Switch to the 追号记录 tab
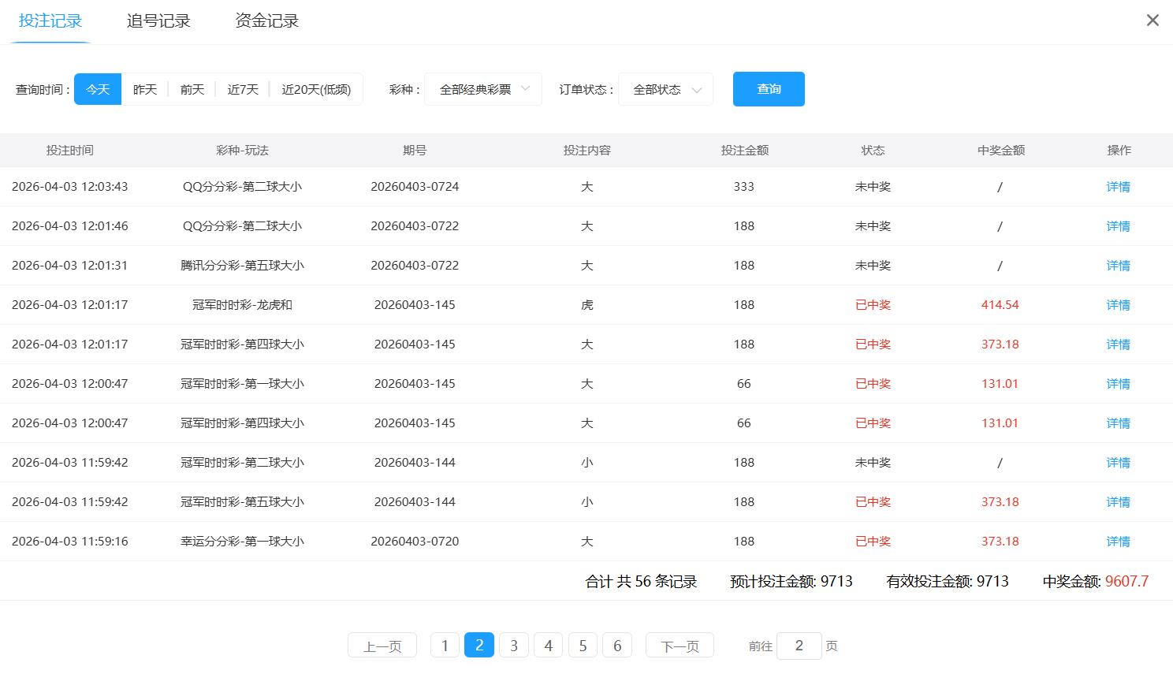Screen dimensions: 1173x674 (158, 20)
